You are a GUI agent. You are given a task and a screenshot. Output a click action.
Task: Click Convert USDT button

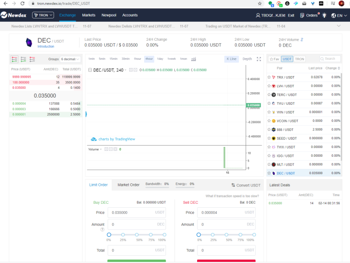pos(246,185)
